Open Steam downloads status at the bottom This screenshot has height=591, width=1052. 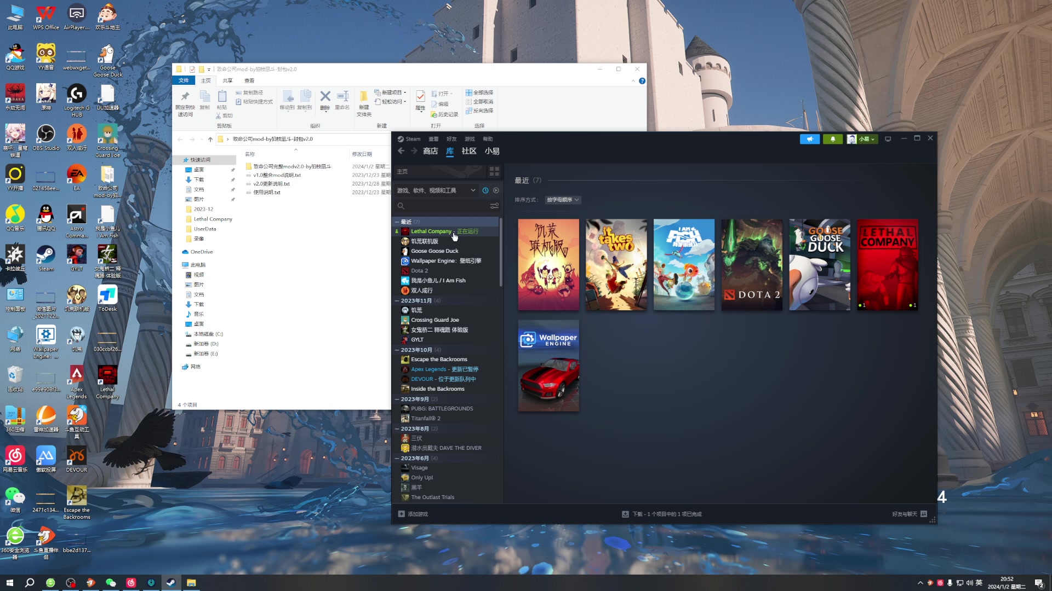click(x=662, y=514)
